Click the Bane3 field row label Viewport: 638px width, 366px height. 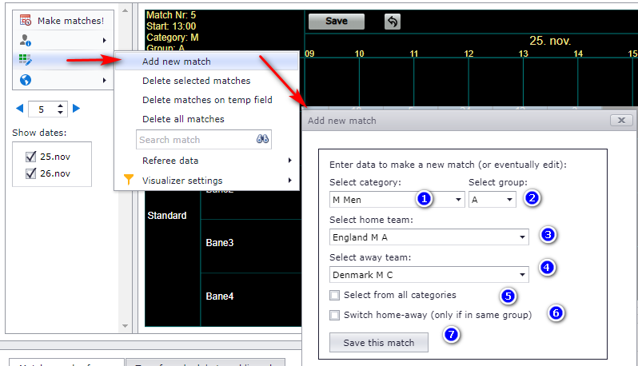coord(220,243)
